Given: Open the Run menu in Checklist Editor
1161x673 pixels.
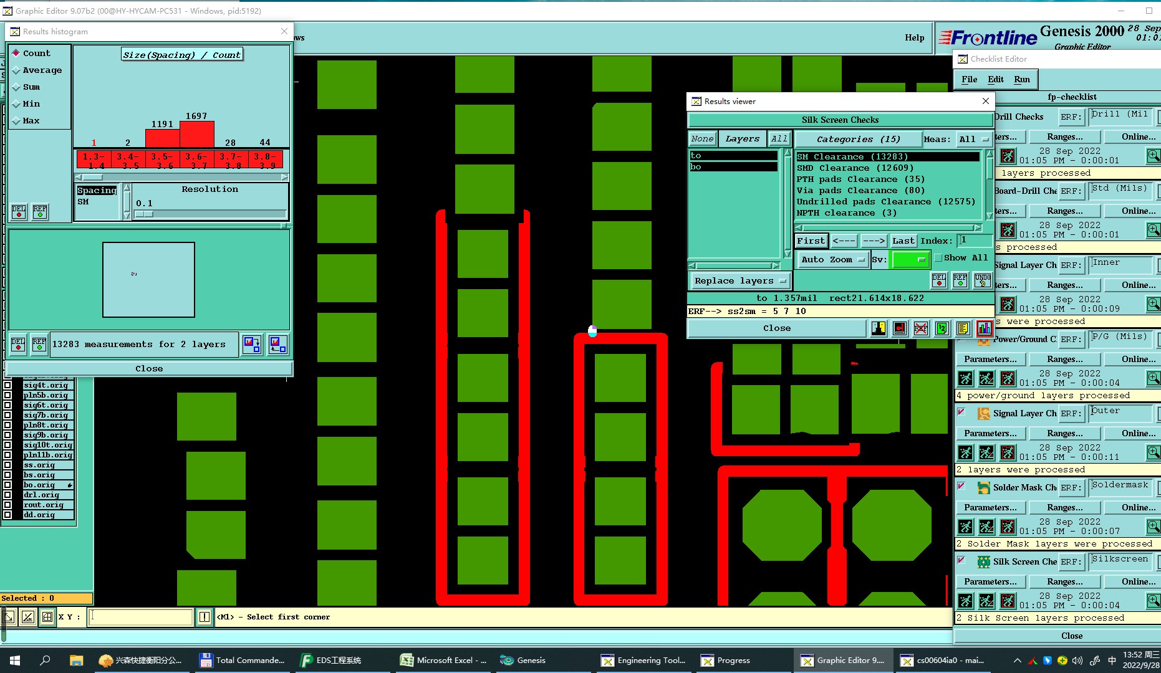Looking at the screenshot, I should coord(1021,79).
